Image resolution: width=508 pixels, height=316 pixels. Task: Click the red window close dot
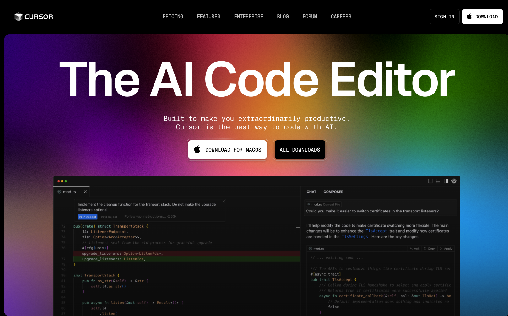pyautogui.click(x=59, y=181)
